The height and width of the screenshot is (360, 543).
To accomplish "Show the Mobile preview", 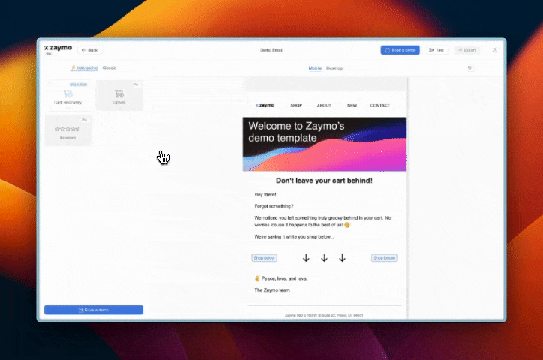I will (315, 68).
